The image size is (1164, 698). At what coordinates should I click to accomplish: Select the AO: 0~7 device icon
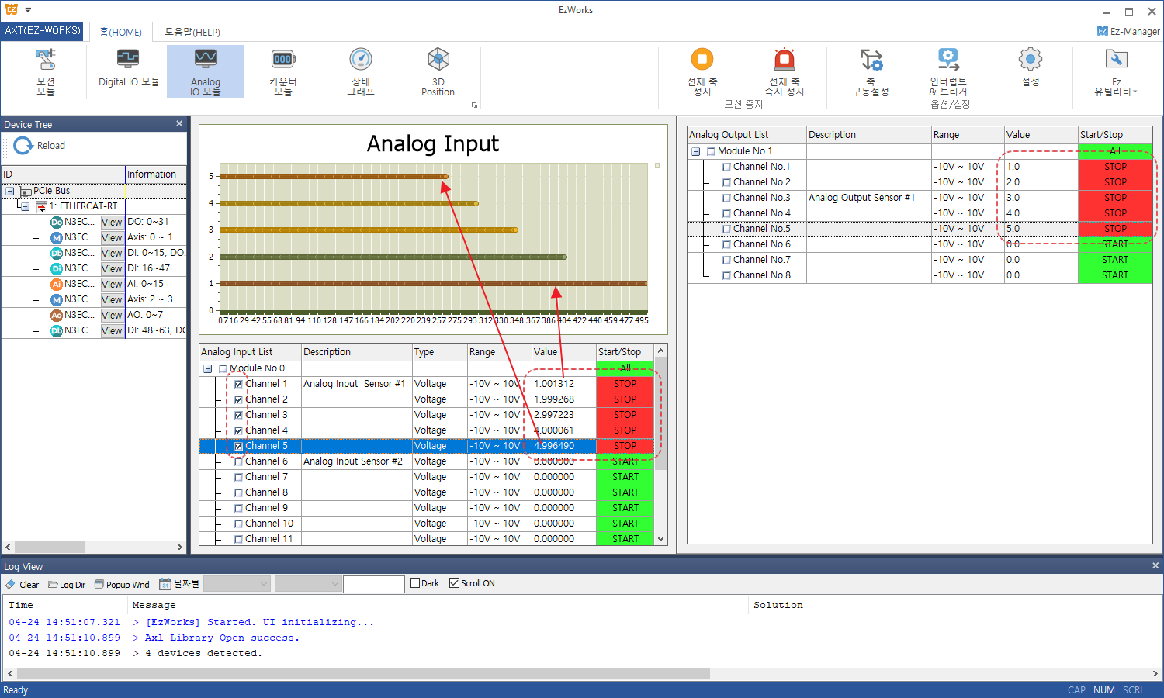pyautogui.click(x=57, y=315)
